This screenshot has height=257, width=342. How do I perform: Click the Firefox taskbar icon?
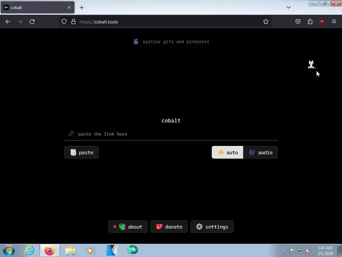[x=50, y=250]
